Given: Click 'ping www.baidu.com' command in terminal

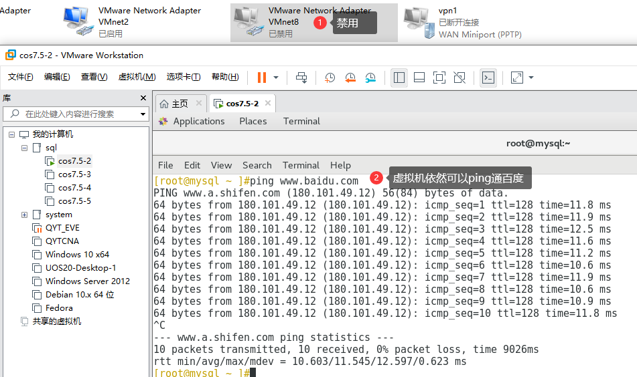Looking at the screenshot, I should [x=304, y=180].
